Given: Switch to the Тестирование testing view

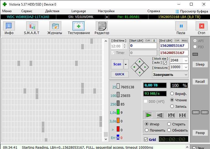Looking at the screenshot, I should (79, 28).
